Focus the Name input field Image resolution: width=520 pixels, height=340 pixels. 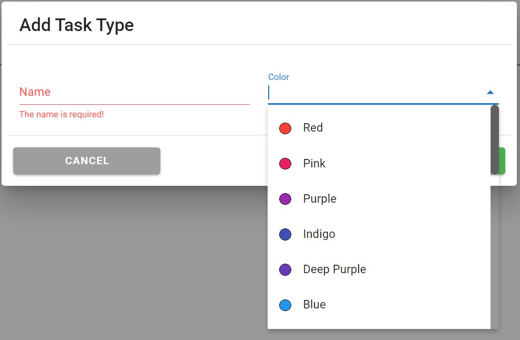134,93
